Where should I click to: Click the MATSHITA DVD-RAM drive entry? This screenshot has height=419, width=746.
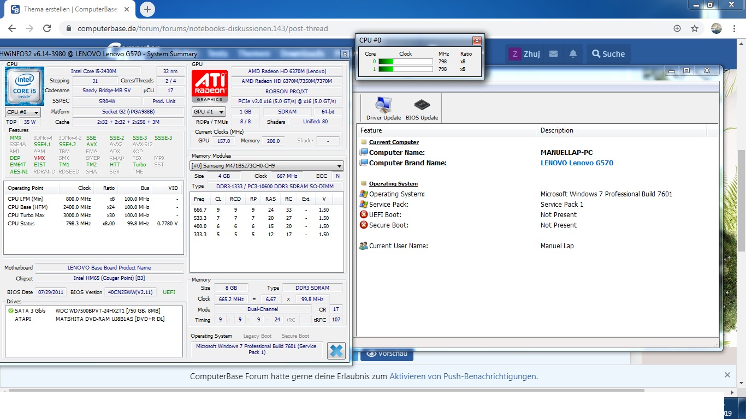110,319
